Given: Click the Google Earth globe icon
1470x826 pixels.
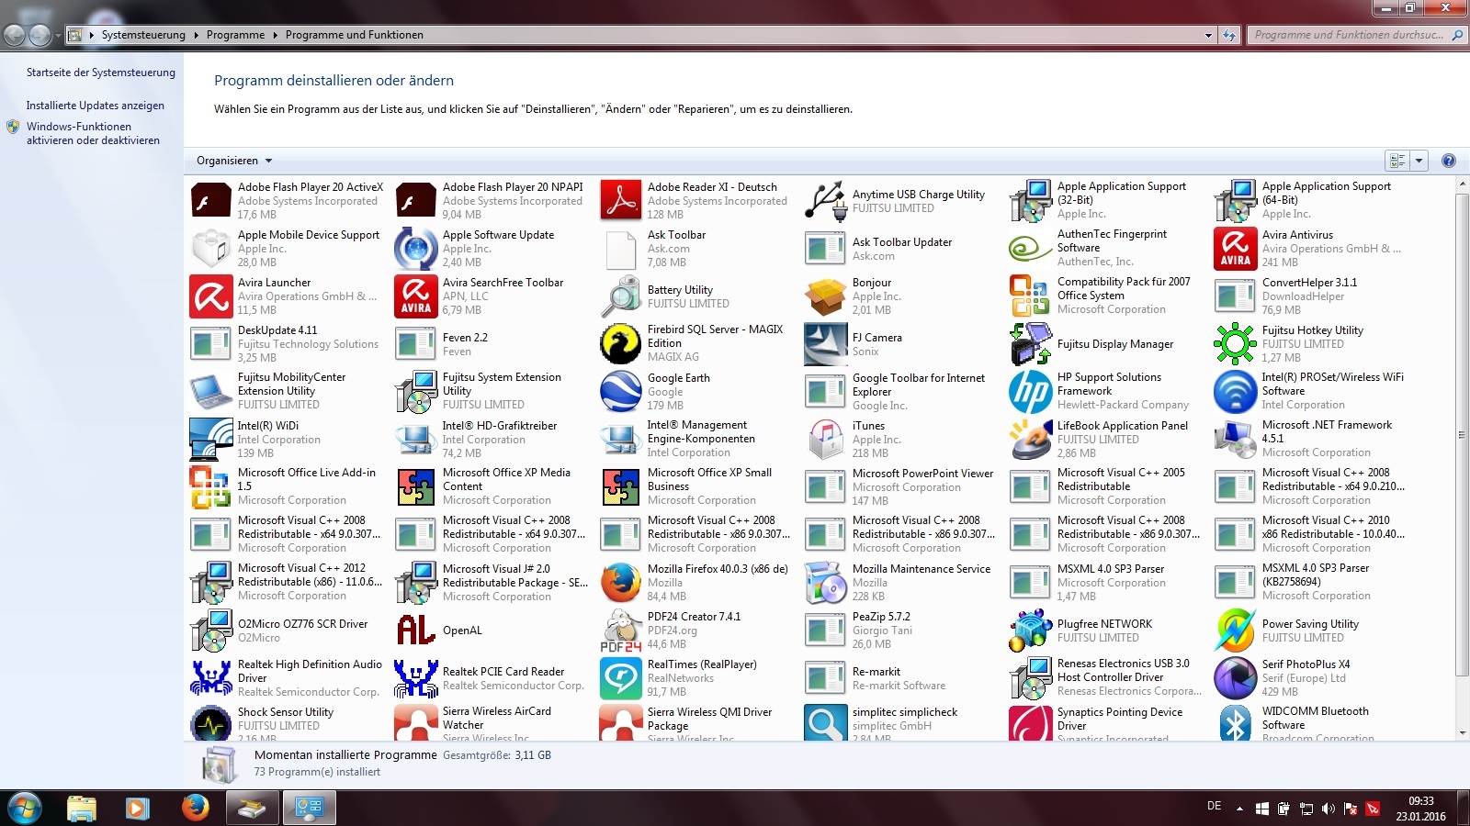Looking at the screenshot, I should 621,391.
